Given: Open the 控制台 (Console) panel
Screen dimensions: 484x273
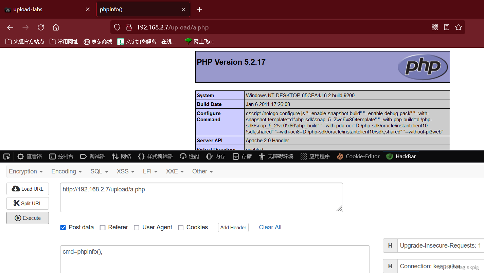Looking at the screenshot, I should (x=61, y=156).
